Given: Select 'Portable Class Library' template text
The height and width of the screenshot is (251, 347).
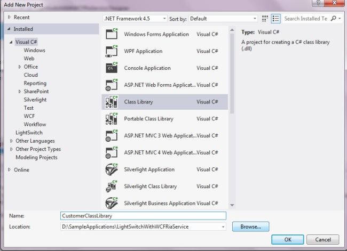Looking at the screenshot, I should tap(148, 119).
